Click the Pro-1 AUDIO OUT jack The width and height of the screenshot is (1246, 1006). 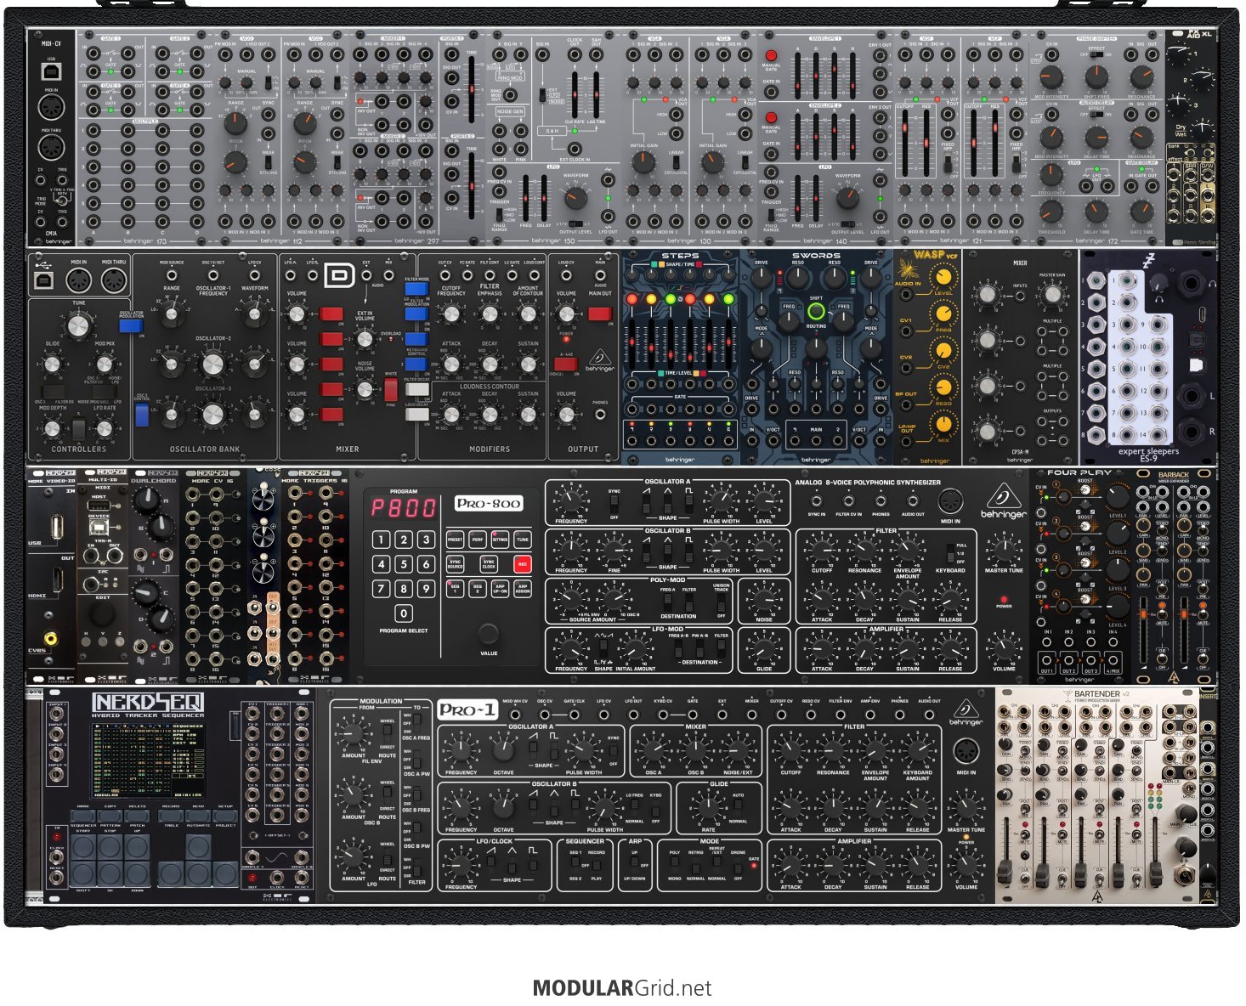[x=929, y=714]
